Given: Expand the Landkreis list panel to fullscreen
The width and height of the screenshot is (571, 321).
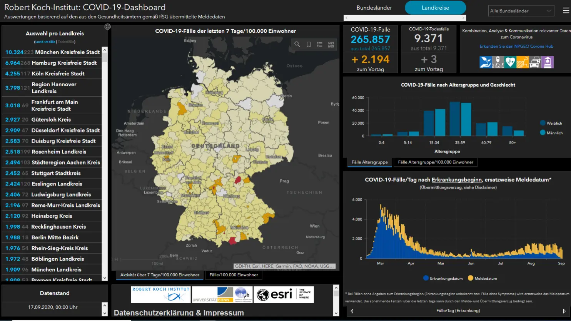Looking at the screenshot, I should 108,27.
